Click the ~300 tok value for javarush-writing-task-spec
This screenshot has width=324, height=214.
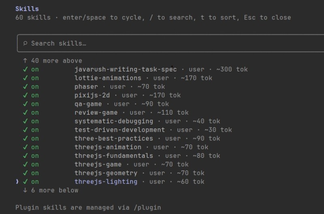point(232,69)
